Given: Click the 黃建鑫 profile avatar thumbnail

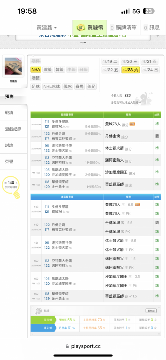Looking at the screenshot, I should point(13,66).
